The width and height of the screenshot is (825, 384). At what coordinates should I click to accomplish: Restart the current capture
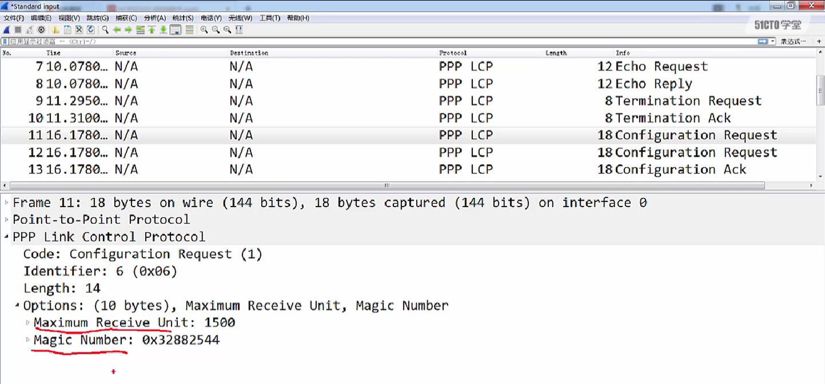point(30,30)
